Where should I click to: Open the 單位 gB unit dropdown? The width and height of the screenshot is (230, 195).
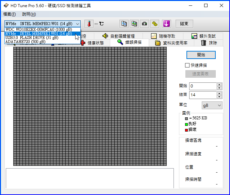pos(212,105)
